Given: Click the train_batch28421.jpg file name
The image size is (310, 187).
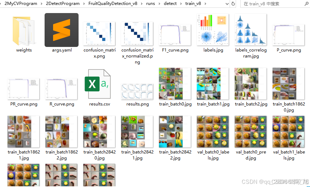Looking at the screenshot, I should pyautogui.click(x=137, y=155).
